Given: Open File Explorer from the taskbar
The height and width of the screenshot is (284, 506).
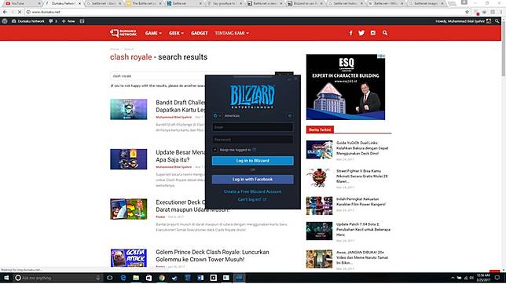Looking at the screenshot, I should point(136,278).
